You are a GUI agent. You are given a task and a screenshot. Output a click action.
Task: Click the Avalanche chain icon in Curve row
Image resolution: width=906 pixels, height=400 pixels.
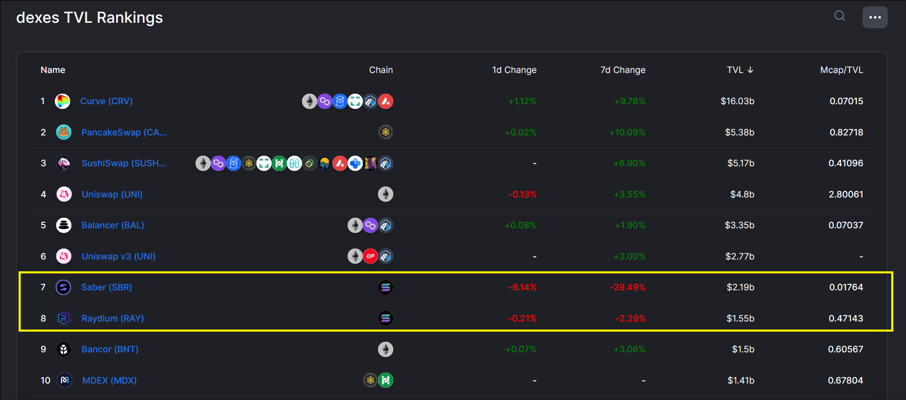[386, 101]
